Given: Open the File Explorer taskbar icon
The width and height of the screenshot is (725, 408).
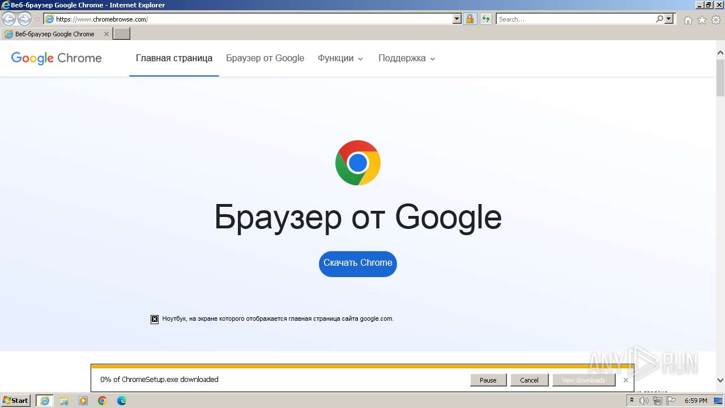Looking at the screenshot, I should (64, 401).
